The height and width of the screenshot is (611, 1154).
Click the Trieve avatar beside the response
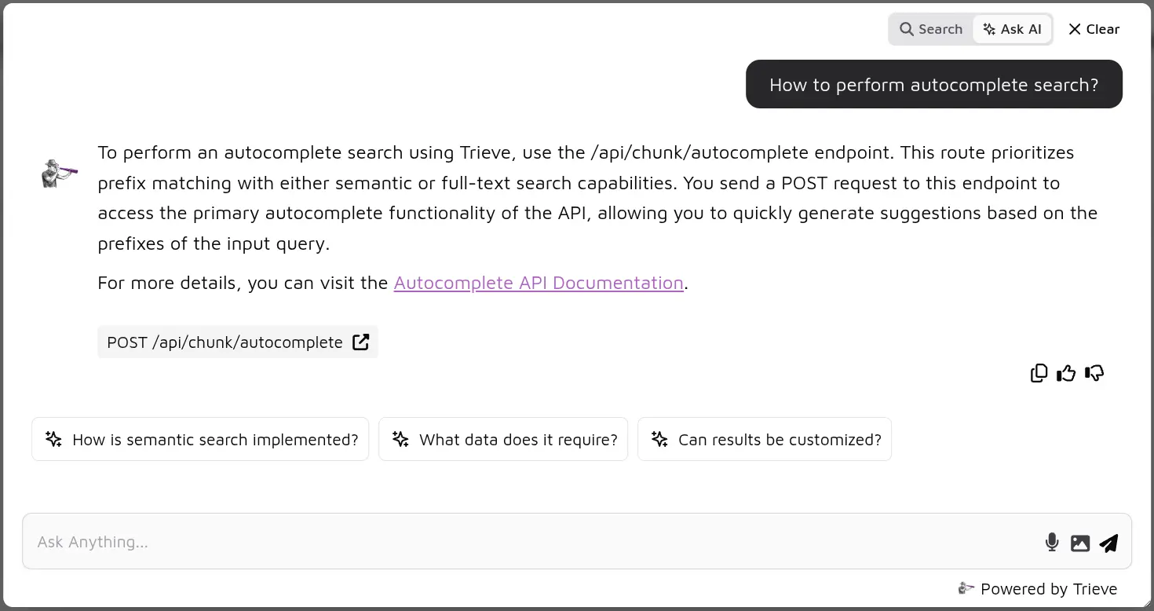[60, 173]
